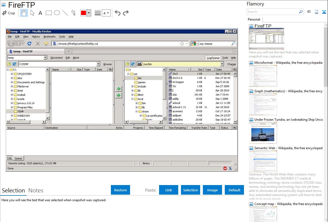Viewport: 328px width, 222px height.
Task: Click the red color swatch
Action: coord(84,13)
